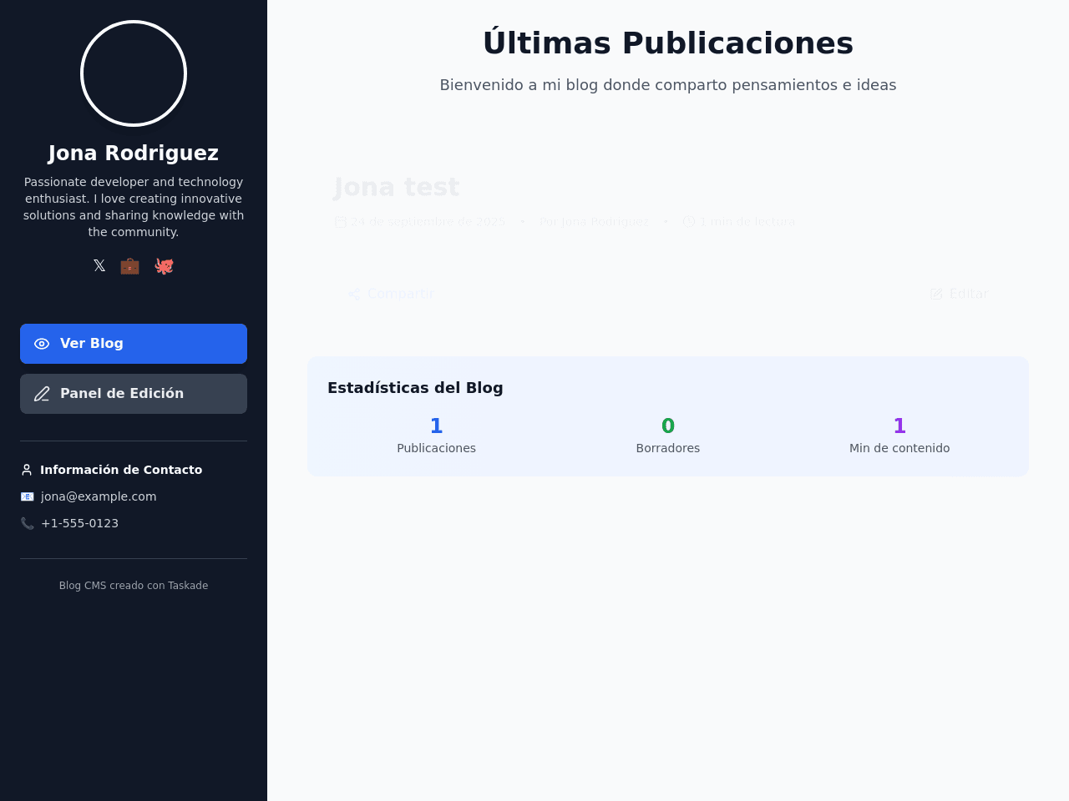Click the profile avatar circle
The image size is (1069, 801).
(x=134, y=73)
